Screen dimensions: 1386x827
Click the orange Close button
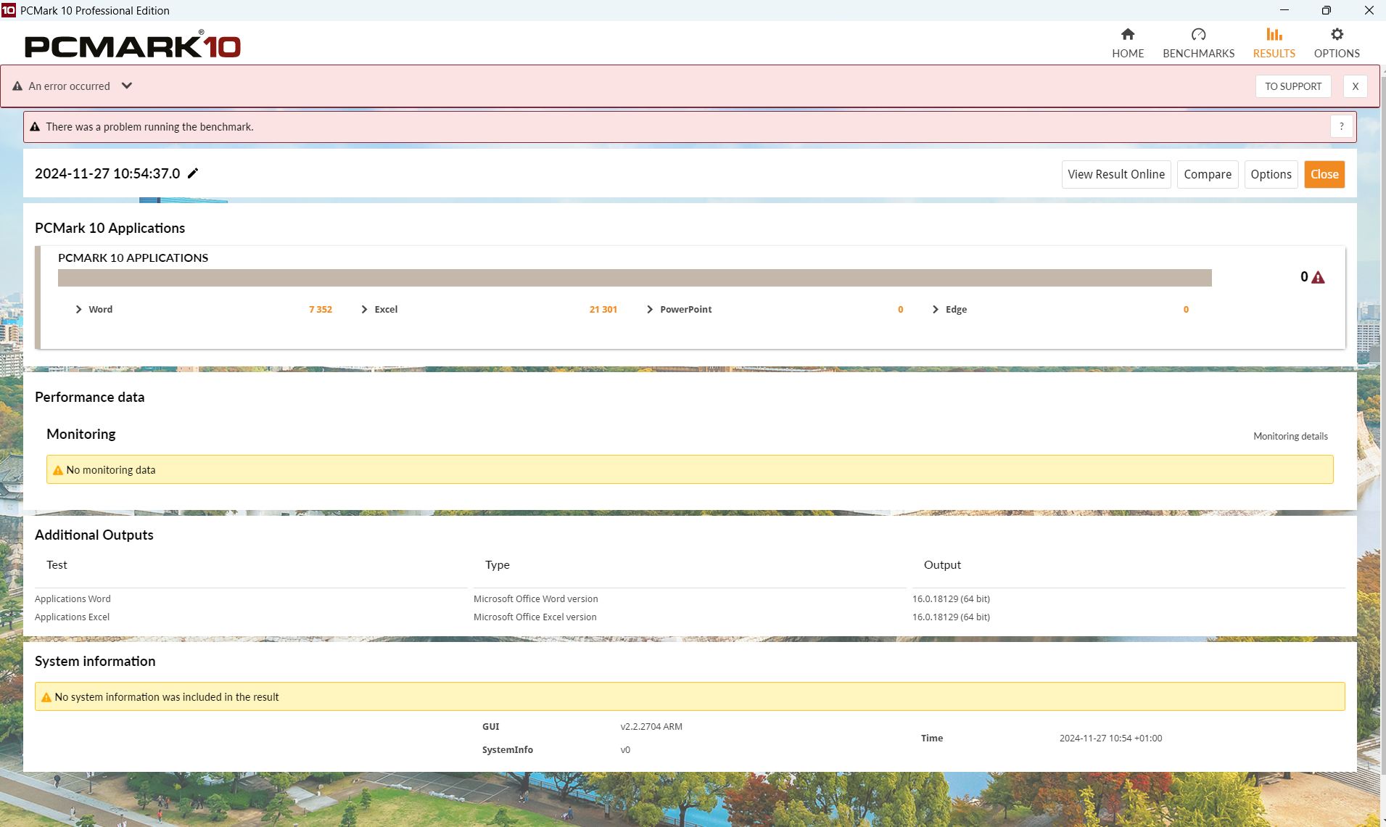point(1324,175)
